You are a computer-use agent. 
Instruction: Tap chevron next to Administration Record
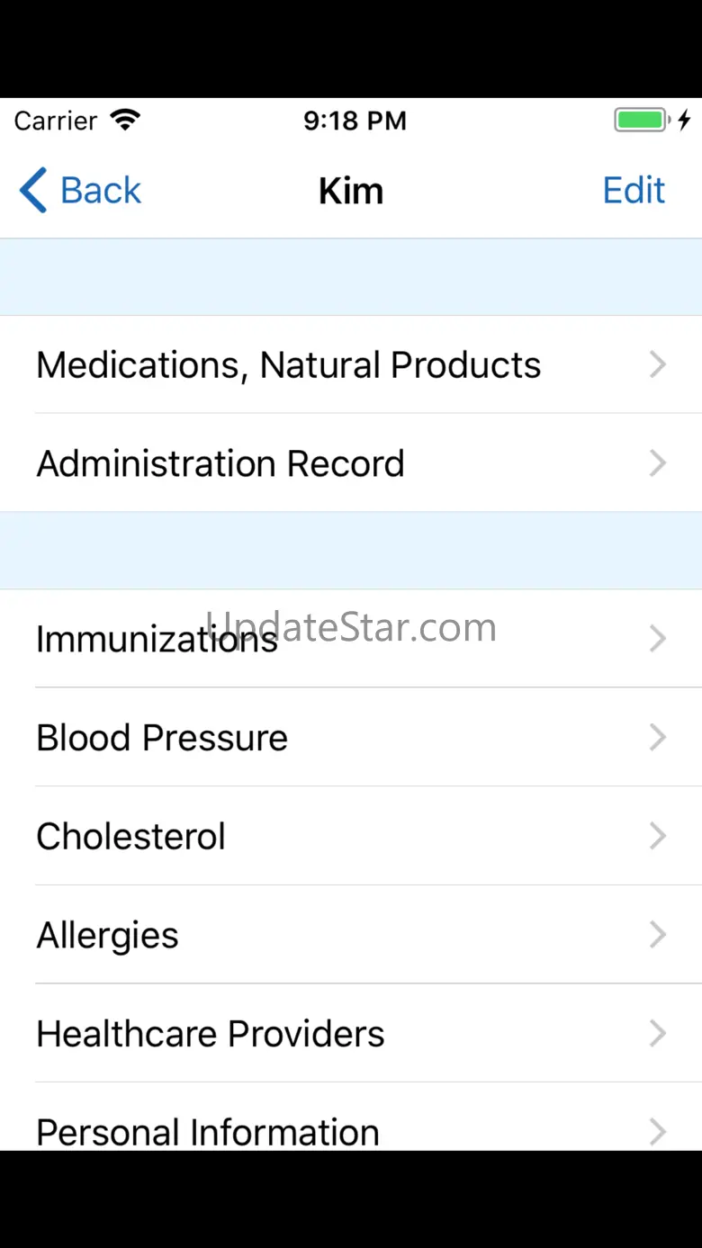[x=658, y=464]
